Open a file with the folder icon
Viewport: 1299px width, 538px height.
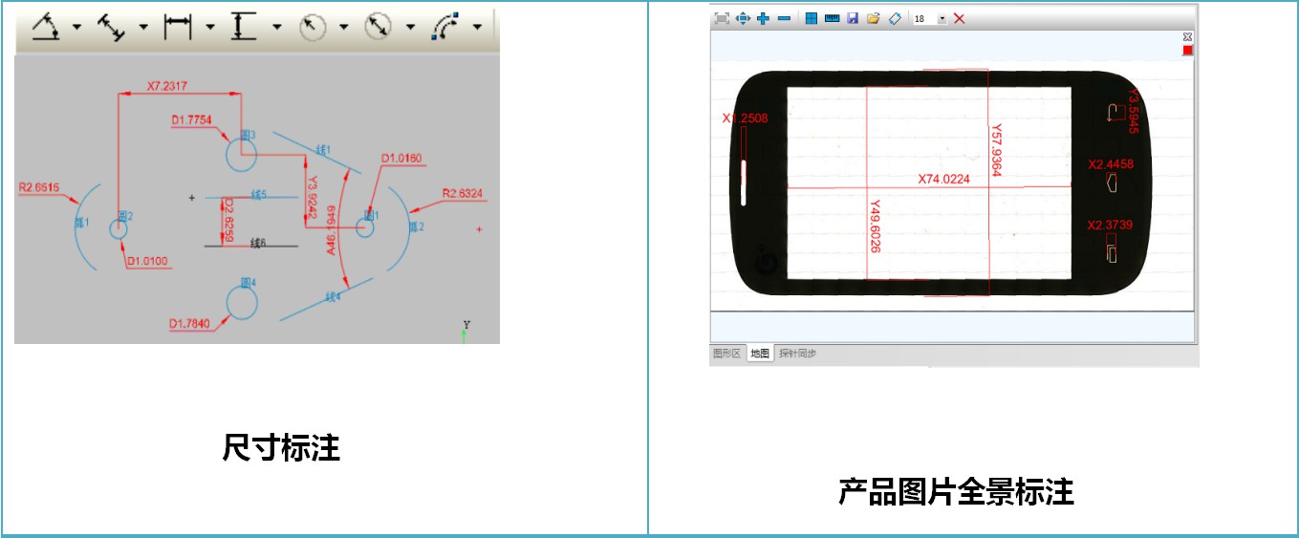coord(873,18)
